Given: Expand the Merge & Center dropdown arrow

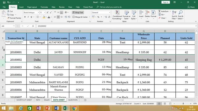Looking at the screenshot, I should pos(89,17).
